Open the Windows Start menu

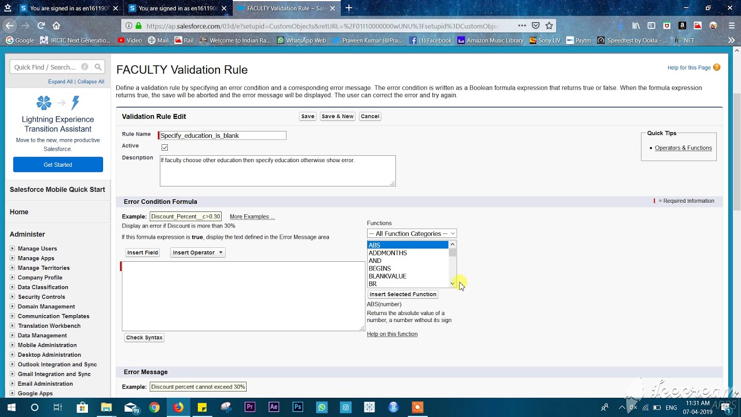(x=10, y=407)
